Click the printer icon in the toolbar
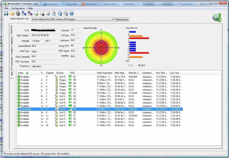The image size is (229, 158). coord(48,14)
